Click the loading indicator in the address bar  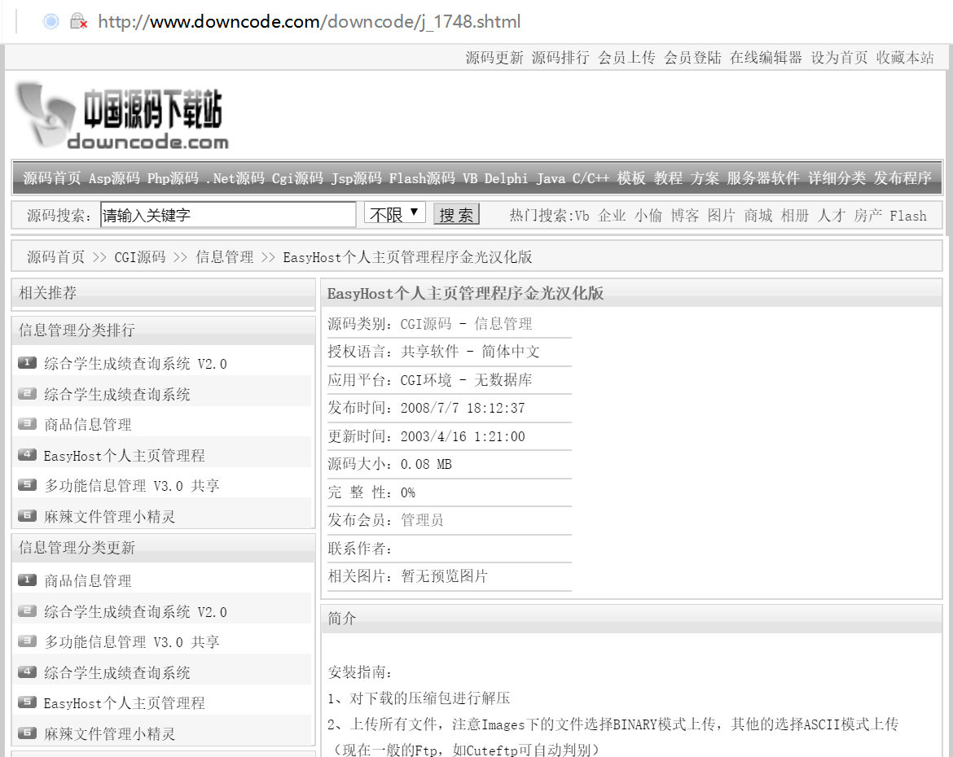[51, 22]
